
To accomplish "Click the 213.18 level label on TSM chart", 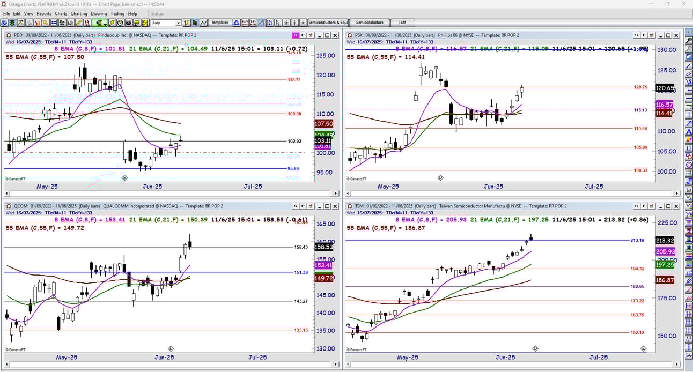I will pyautogui.click(x=637, y=240).
